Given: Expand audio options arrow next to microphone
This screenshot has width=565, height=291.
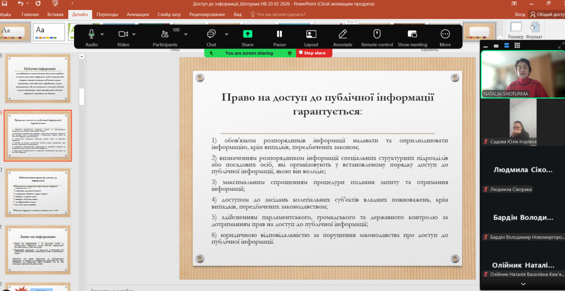Looking at the screenshot, I should [103, 34].
